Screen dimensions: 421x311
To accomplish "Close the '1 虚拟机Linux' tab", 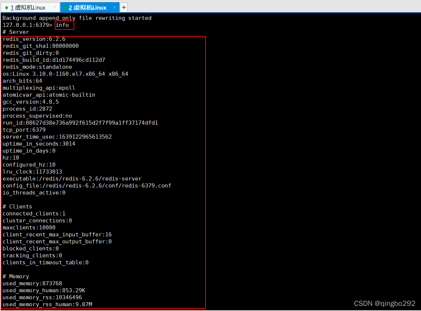I will (55, 7).
